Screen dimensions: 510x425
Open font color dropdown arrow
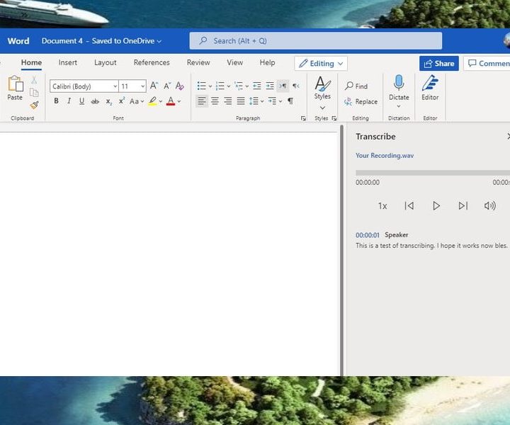pos(179,101)
